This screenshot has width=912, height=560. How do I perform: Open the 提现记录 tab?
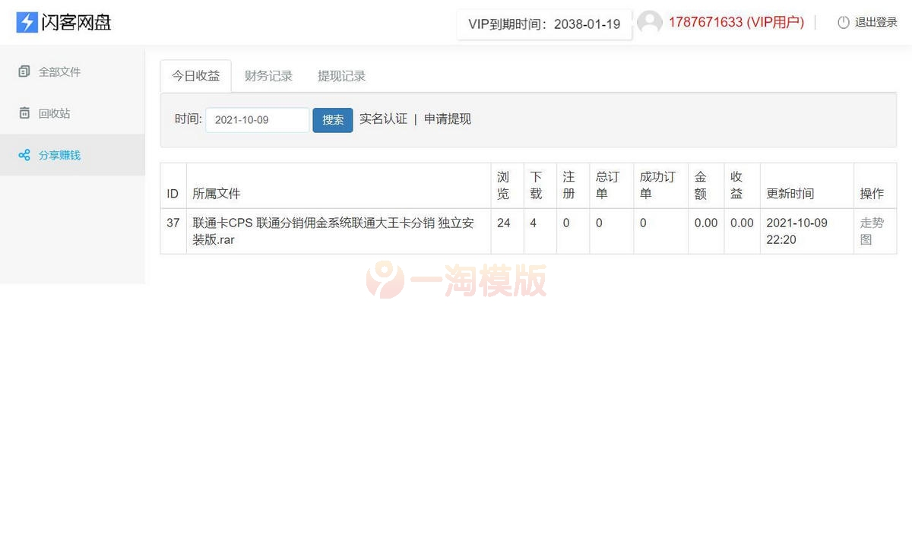tap(341, 76)
